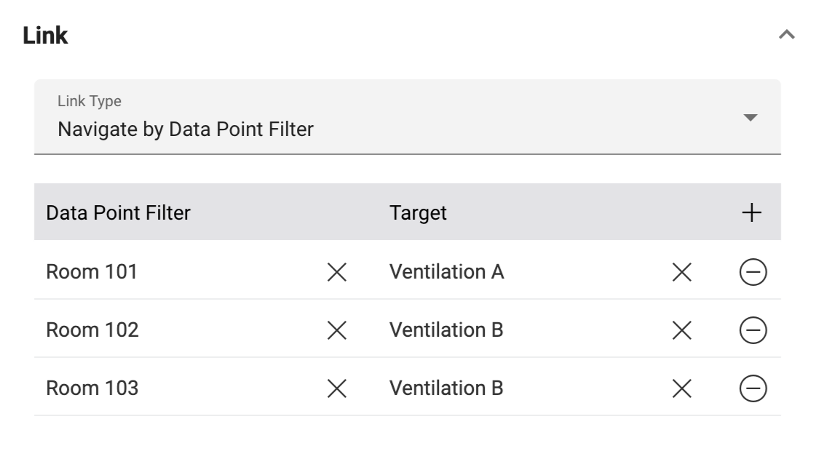Clear the Room 101 filter
Viewport: 816px width, 451px height.
pyautogui.click(x=336, y=273)
